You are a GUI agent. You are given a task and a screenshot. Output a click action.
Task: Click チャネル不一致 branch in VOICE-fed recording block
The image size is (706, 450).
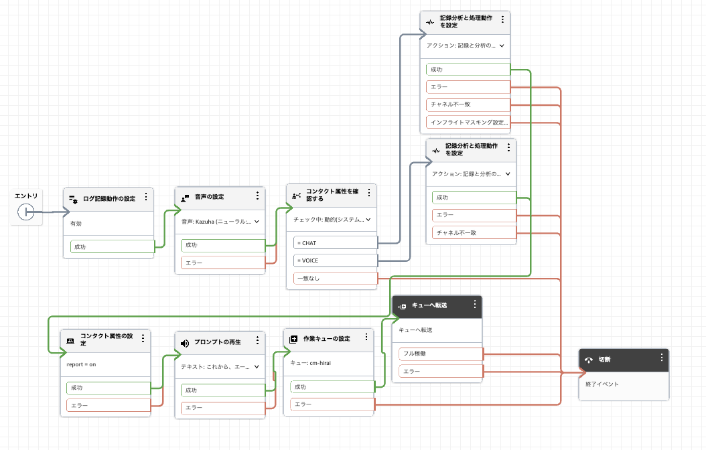tap(474, 232)
